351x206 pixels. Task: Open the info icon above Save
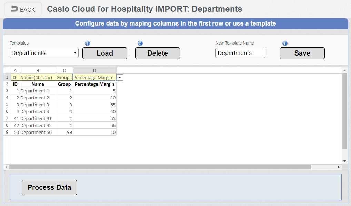pos(285,43)
